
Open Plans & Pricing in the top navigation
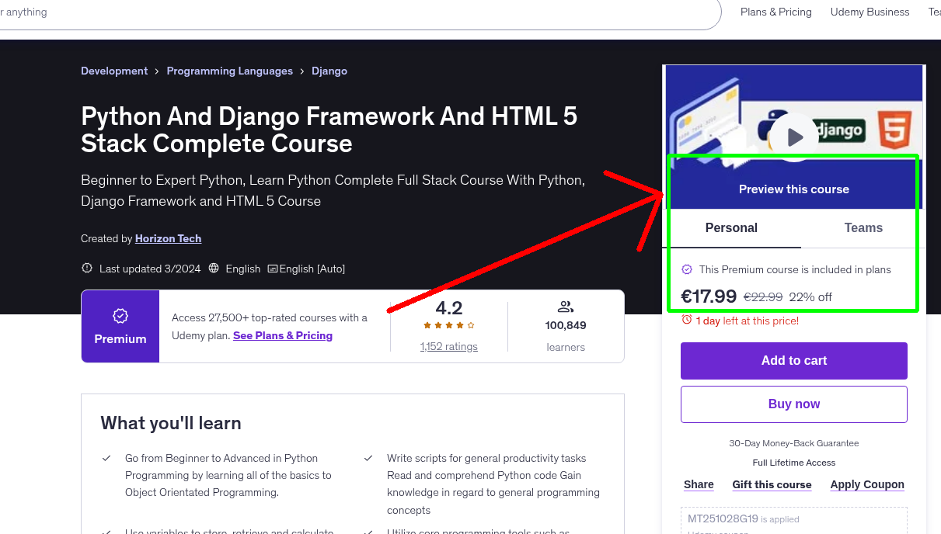[x=775, y=12]
